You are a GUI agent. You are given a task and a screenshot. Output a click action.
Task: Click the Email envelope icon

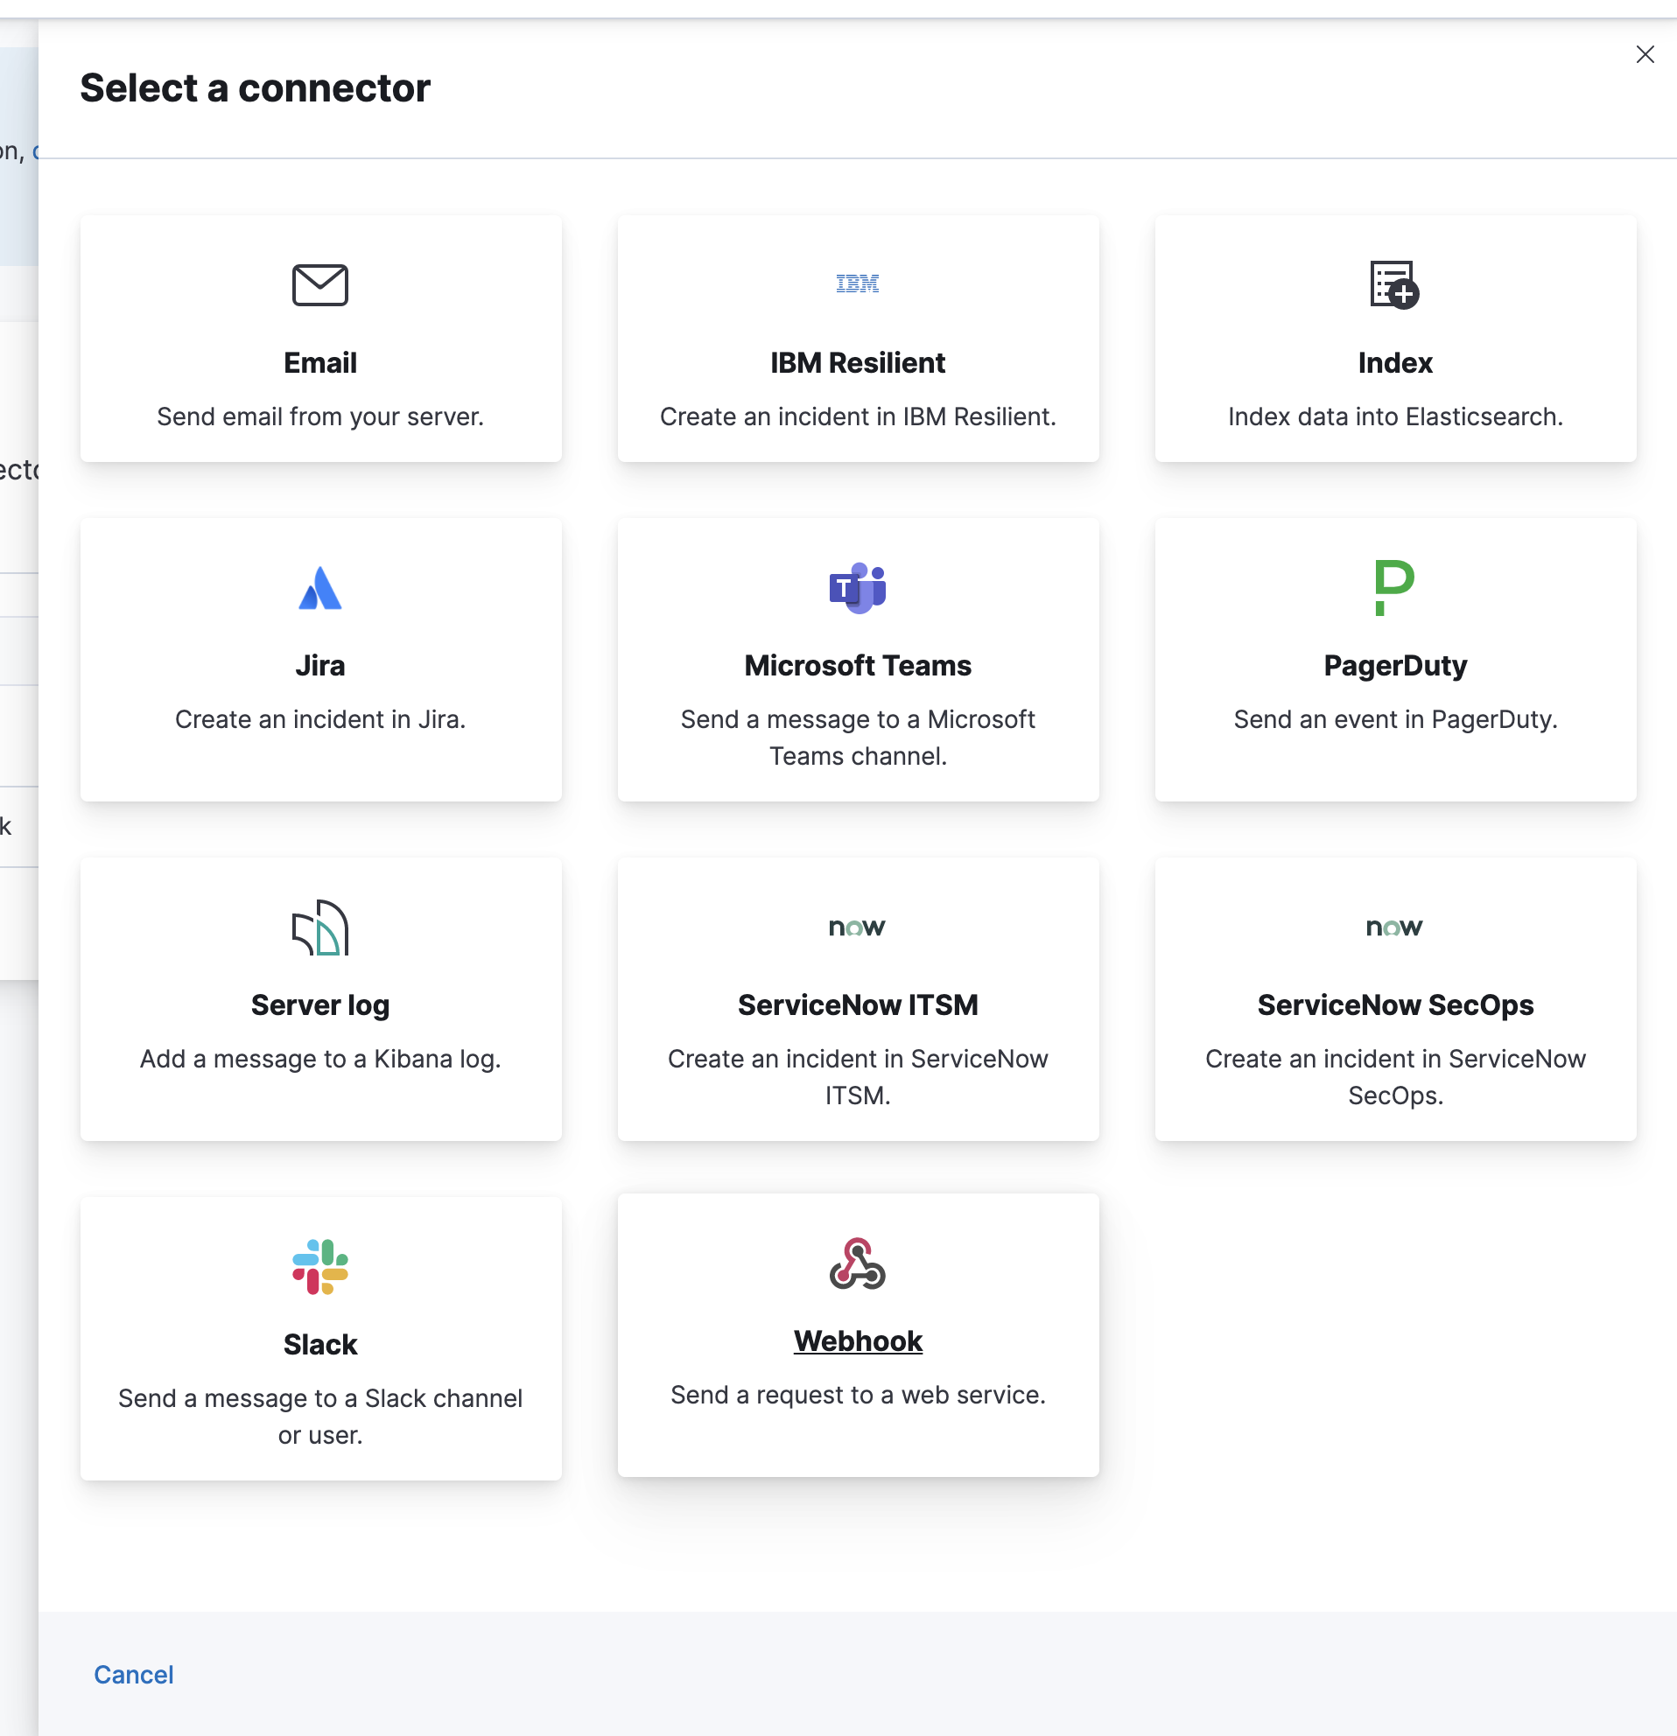[319, 285]
